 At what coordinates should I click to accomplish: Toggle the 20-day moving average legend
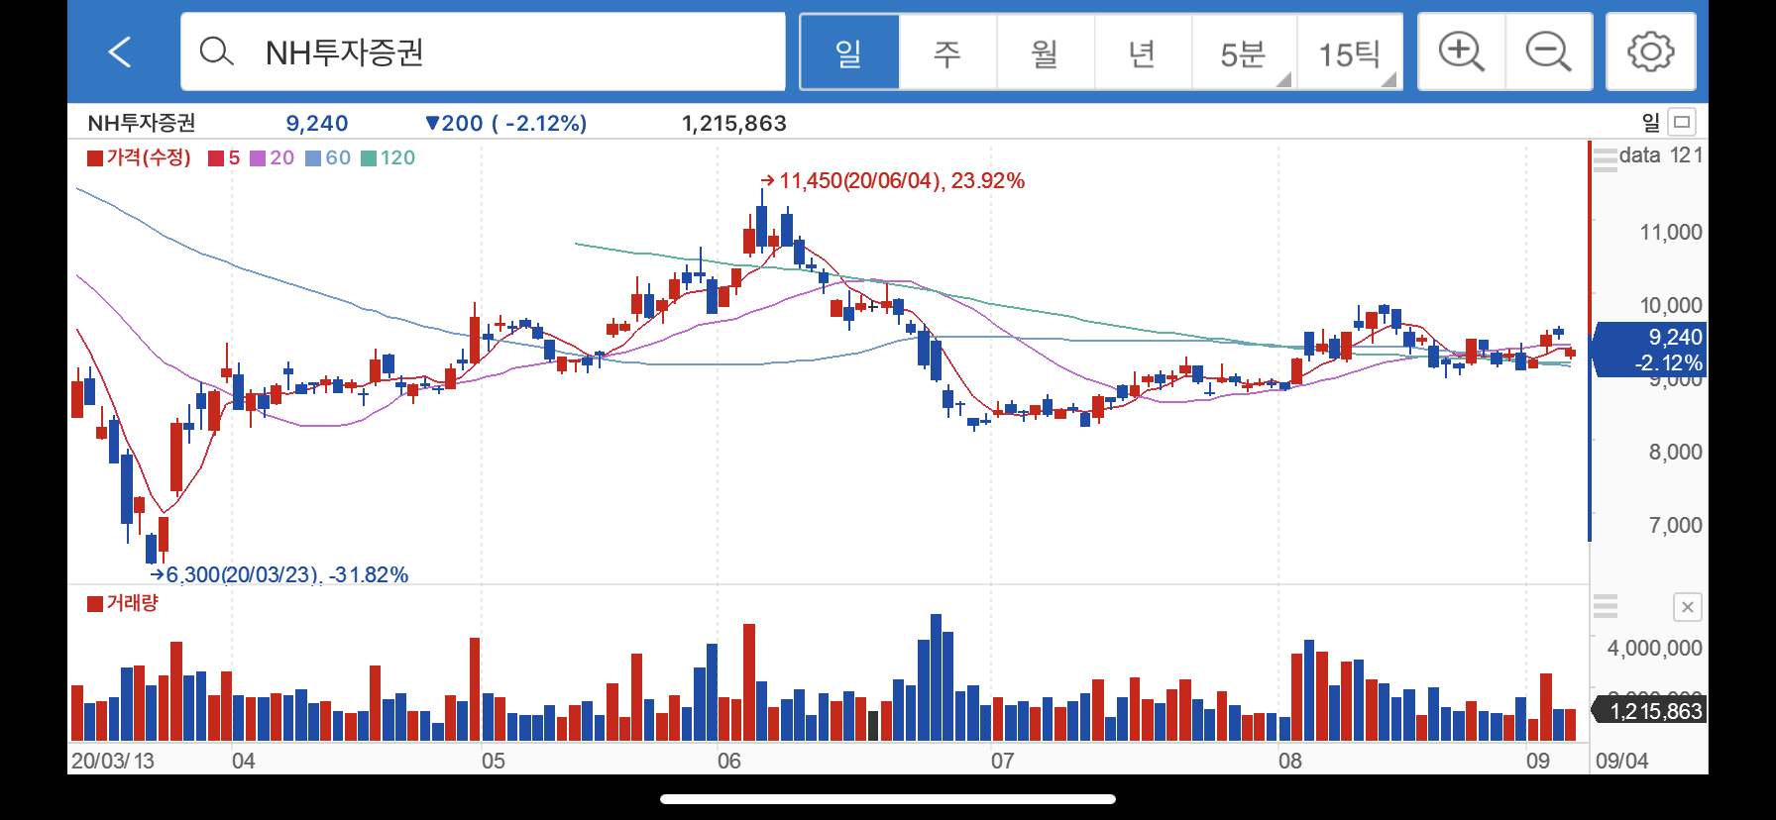coord(273,157)
